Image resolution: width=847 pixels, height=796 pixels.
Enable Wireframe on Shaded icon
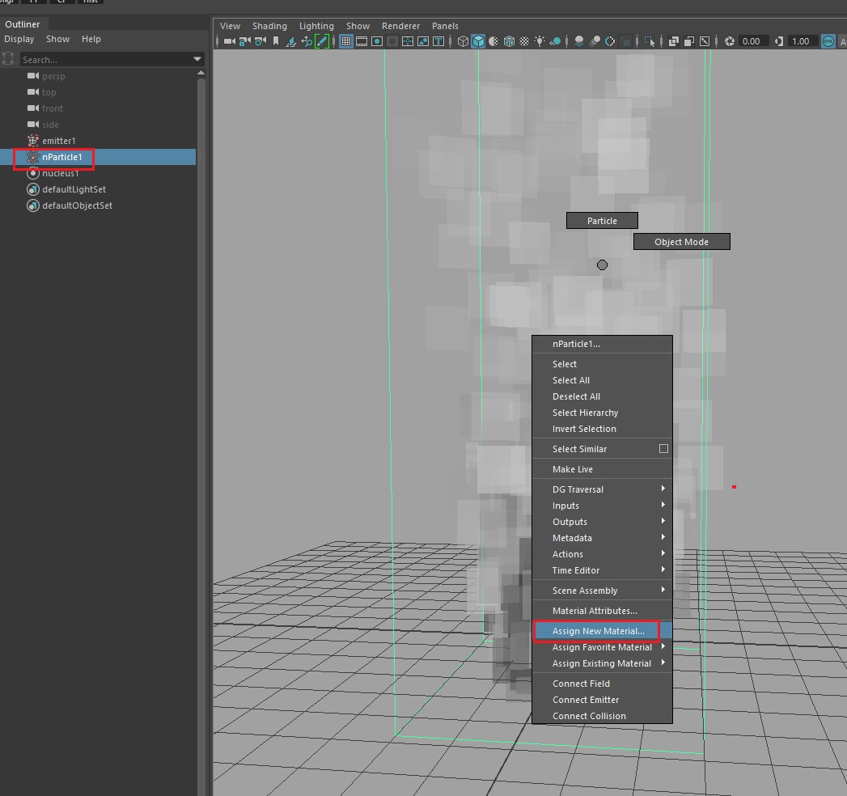click(509, 41)
